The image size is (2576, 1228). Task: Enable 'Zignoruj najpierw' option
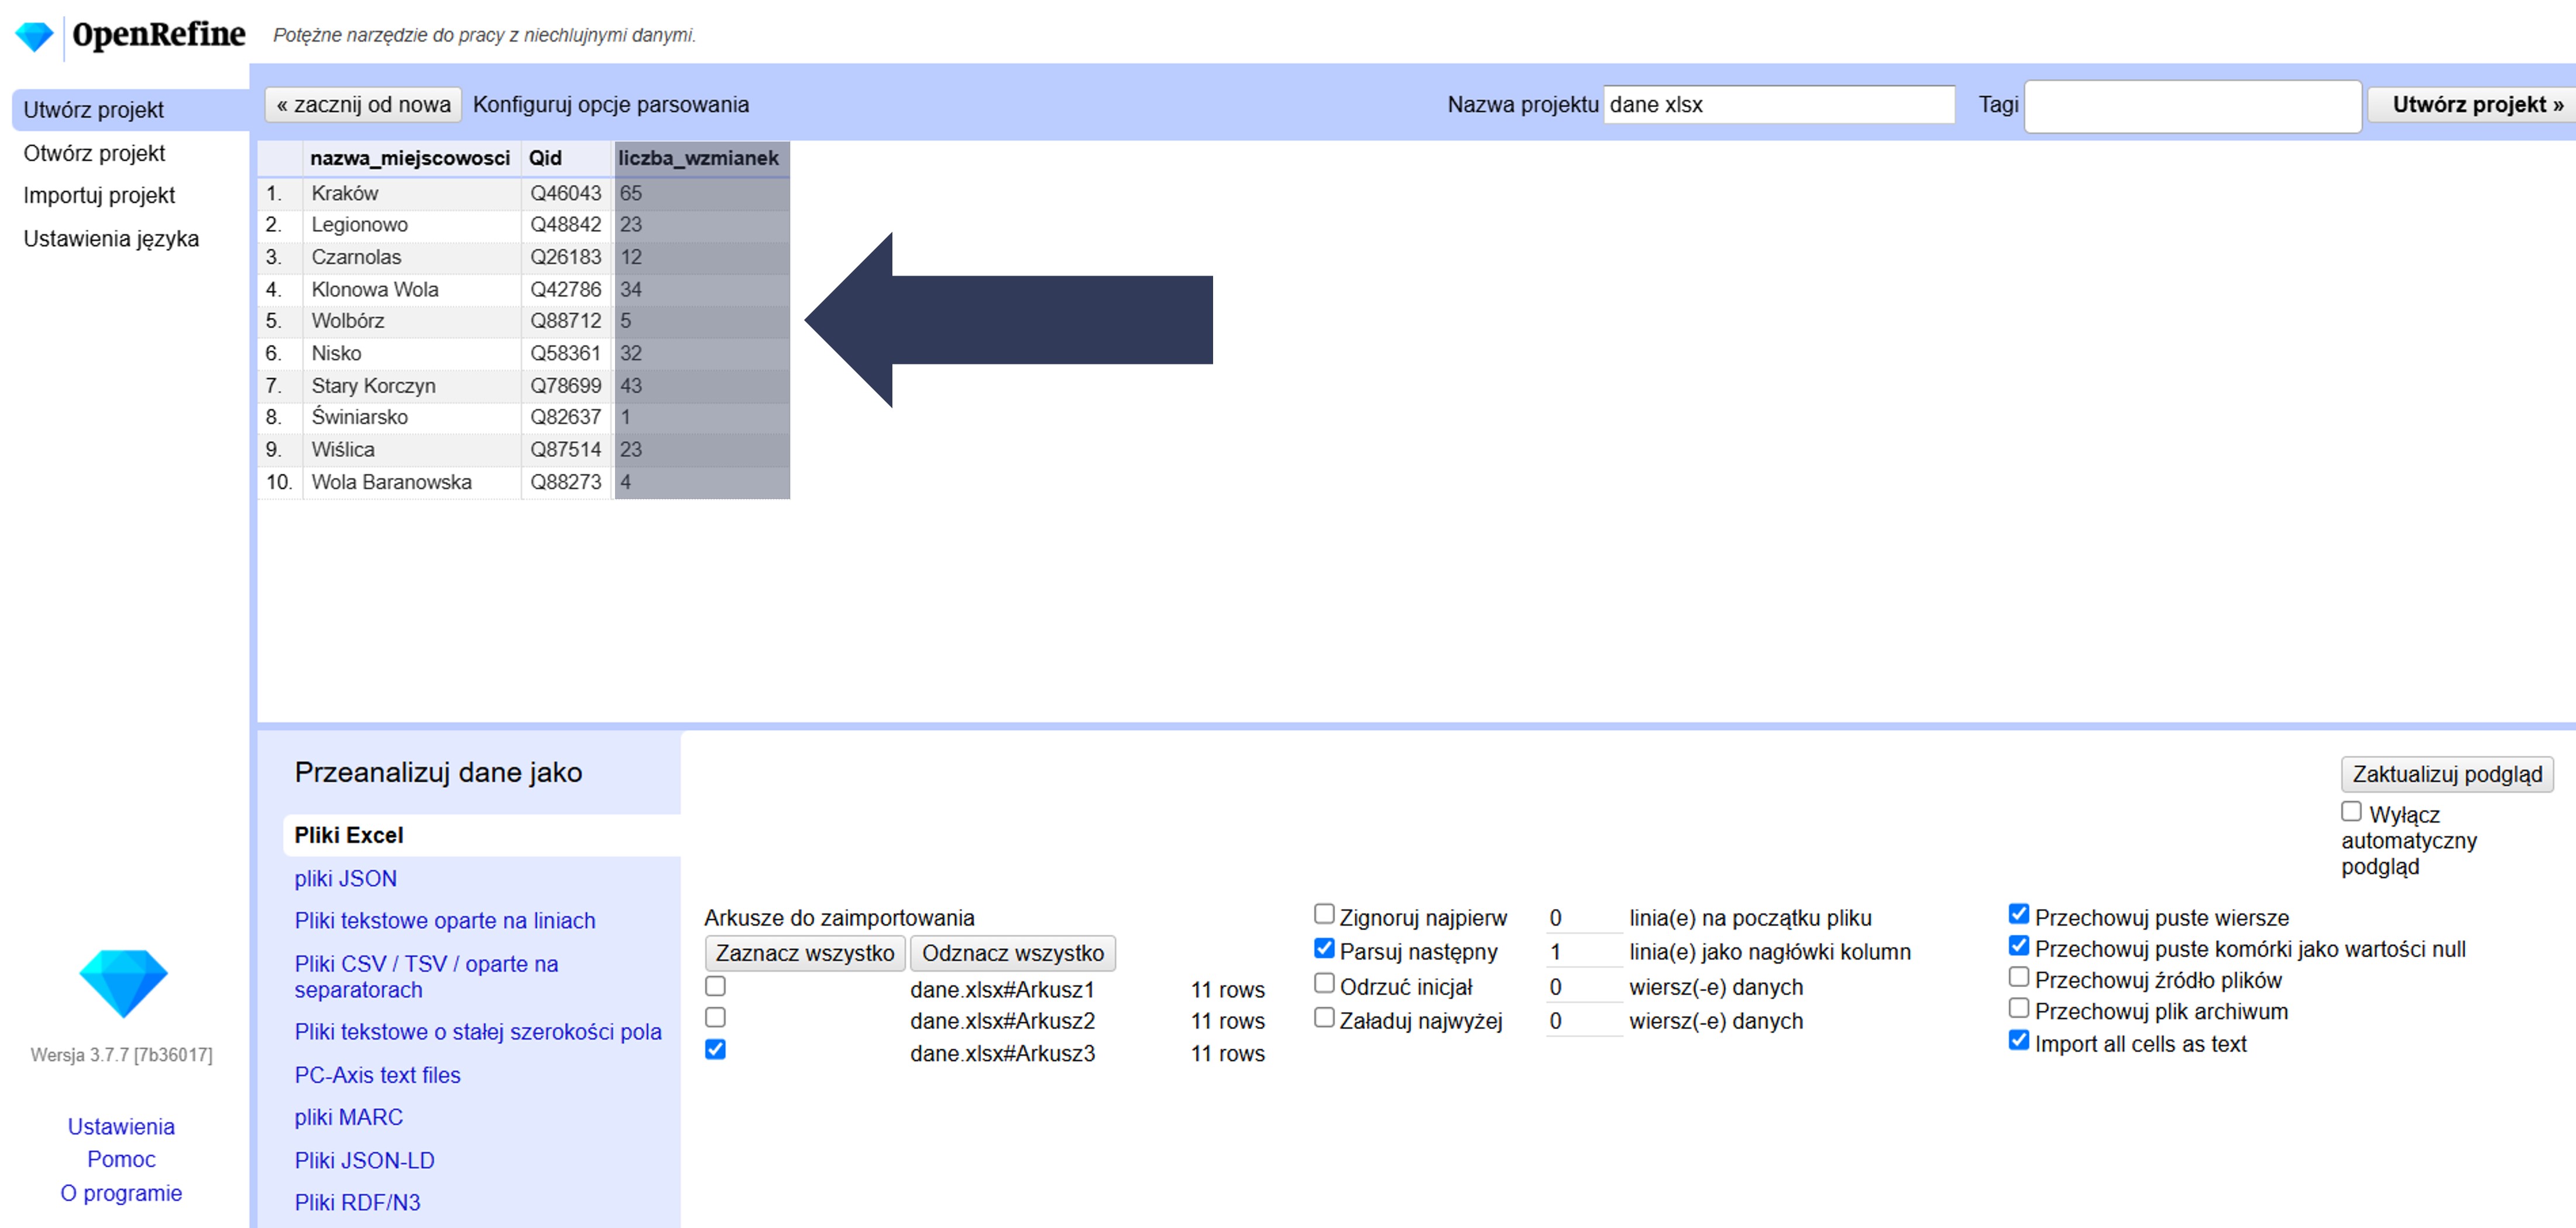click(x=1324, y=914)
